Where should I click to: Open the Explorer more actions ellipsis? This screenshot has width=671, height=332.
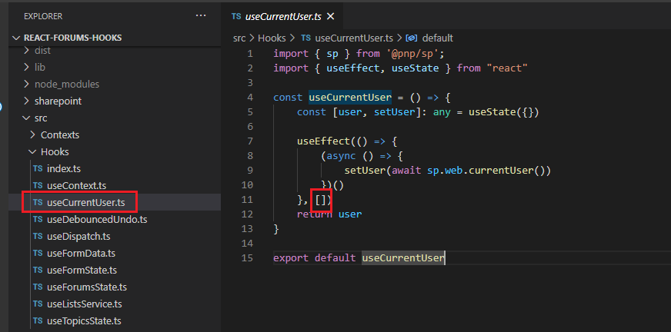201,15
